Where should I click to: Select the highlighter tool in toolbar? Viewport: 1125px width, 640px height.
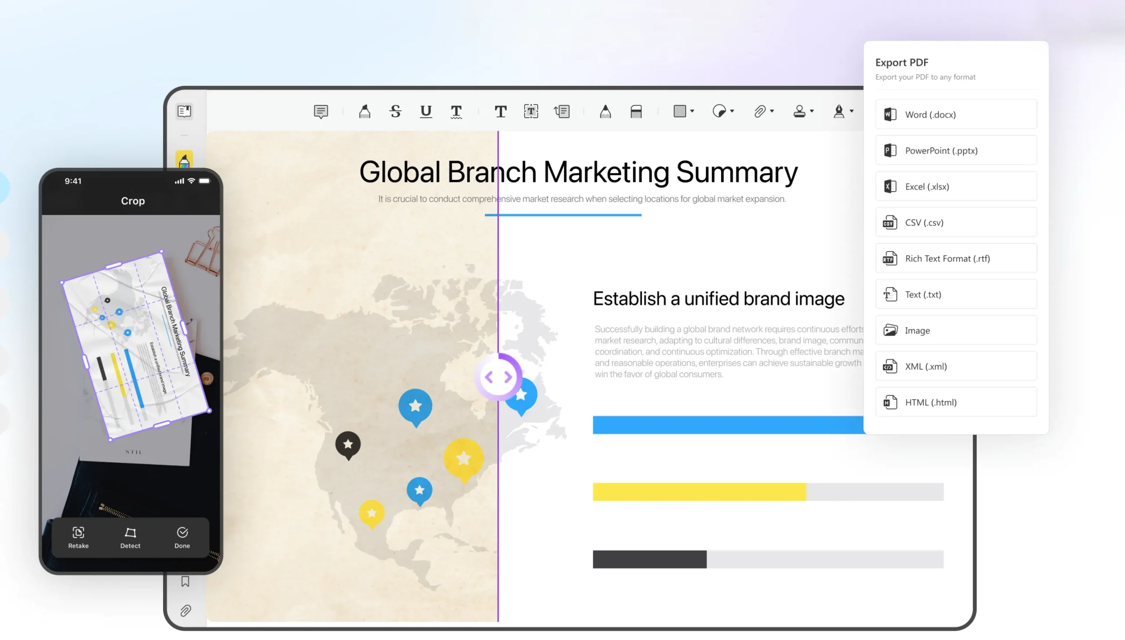coord(364,111)
